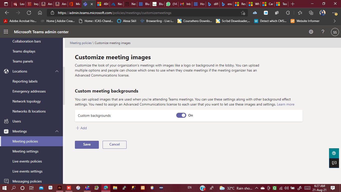The width and height of the screenshot is (341, 192).
Task: Cancel the customize meeting images changes
Action: point(115,144)
